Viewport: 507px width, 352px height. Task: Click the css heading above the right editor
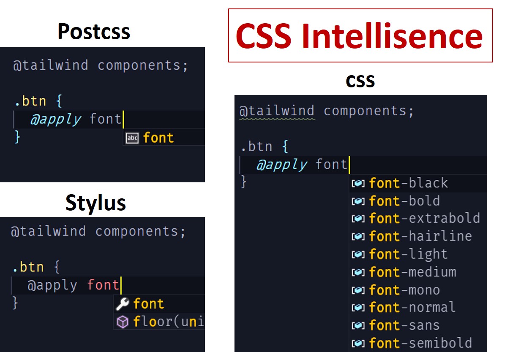click(x=360, y=81)
